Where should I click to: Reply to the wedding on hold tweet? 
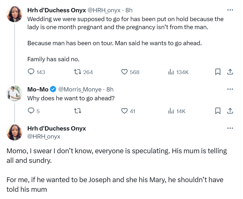click(31, 72)
